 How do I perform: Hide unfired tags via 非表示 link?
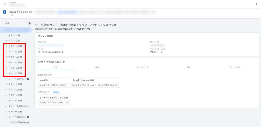coord(56,92)
